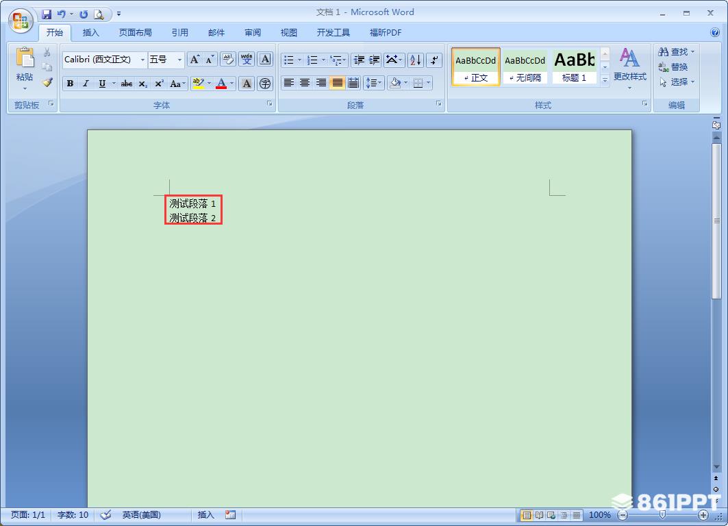
Task: Toggle superscript formatting
Action: (159, 84)
